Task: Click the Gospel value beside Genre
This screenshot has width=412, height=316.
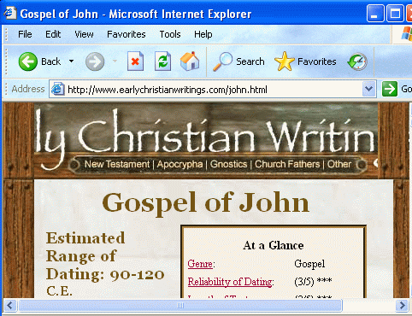Action: click(309, 264)
